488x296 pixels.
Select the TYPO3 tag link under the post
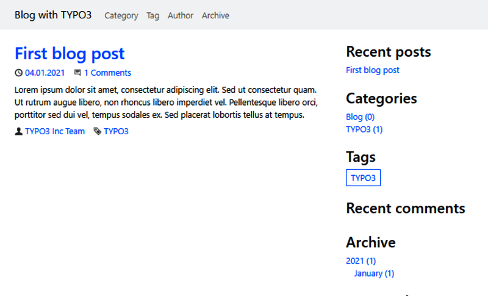click(x=116, y=131)
